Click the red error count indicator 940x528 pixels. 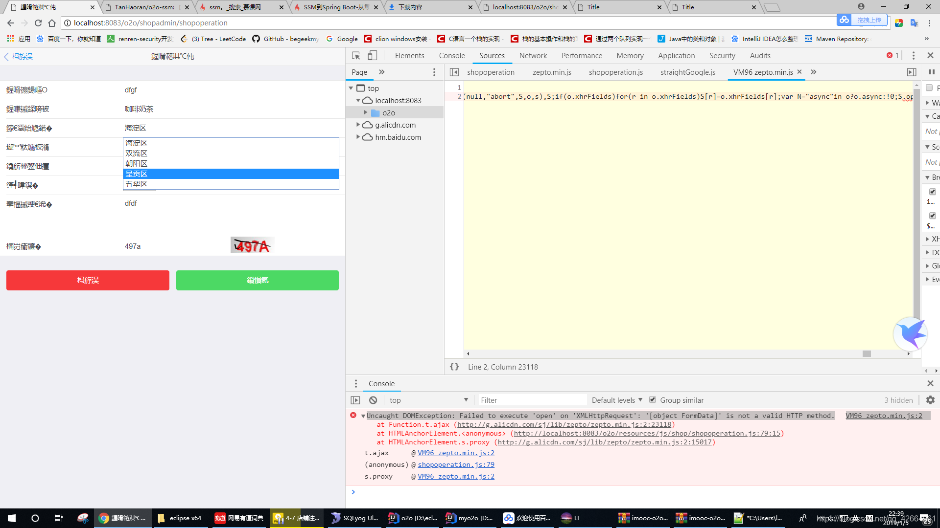892,56
